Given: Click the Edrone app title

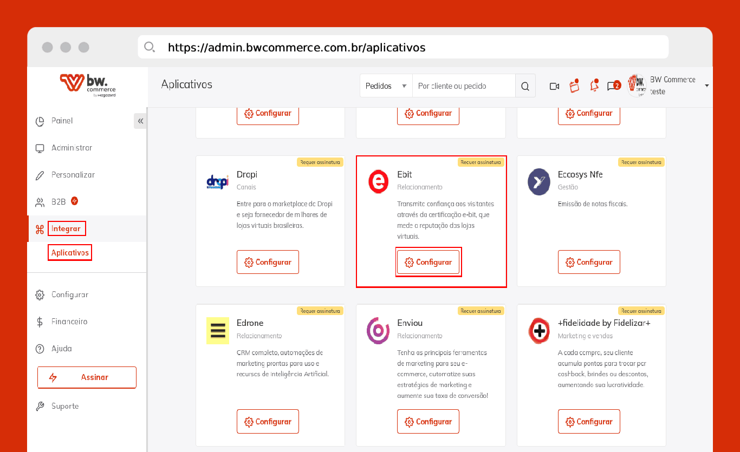Looking at the screenshot, I should (250, 323).
